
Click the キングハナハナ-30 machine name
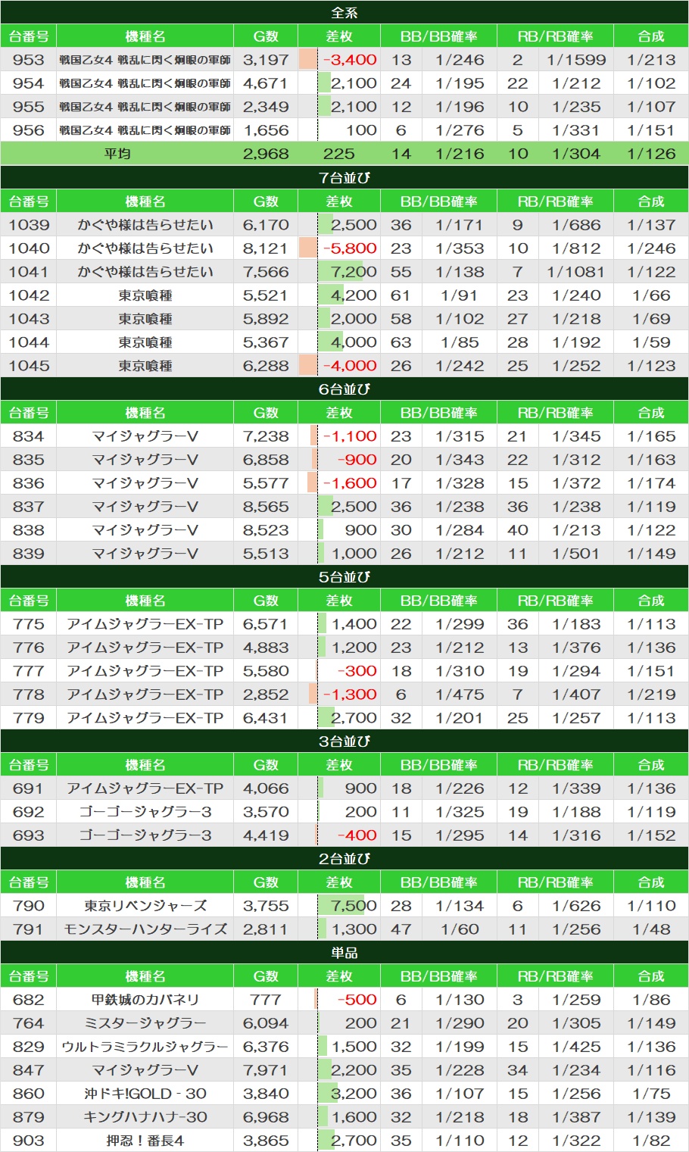coord(145,1117)
